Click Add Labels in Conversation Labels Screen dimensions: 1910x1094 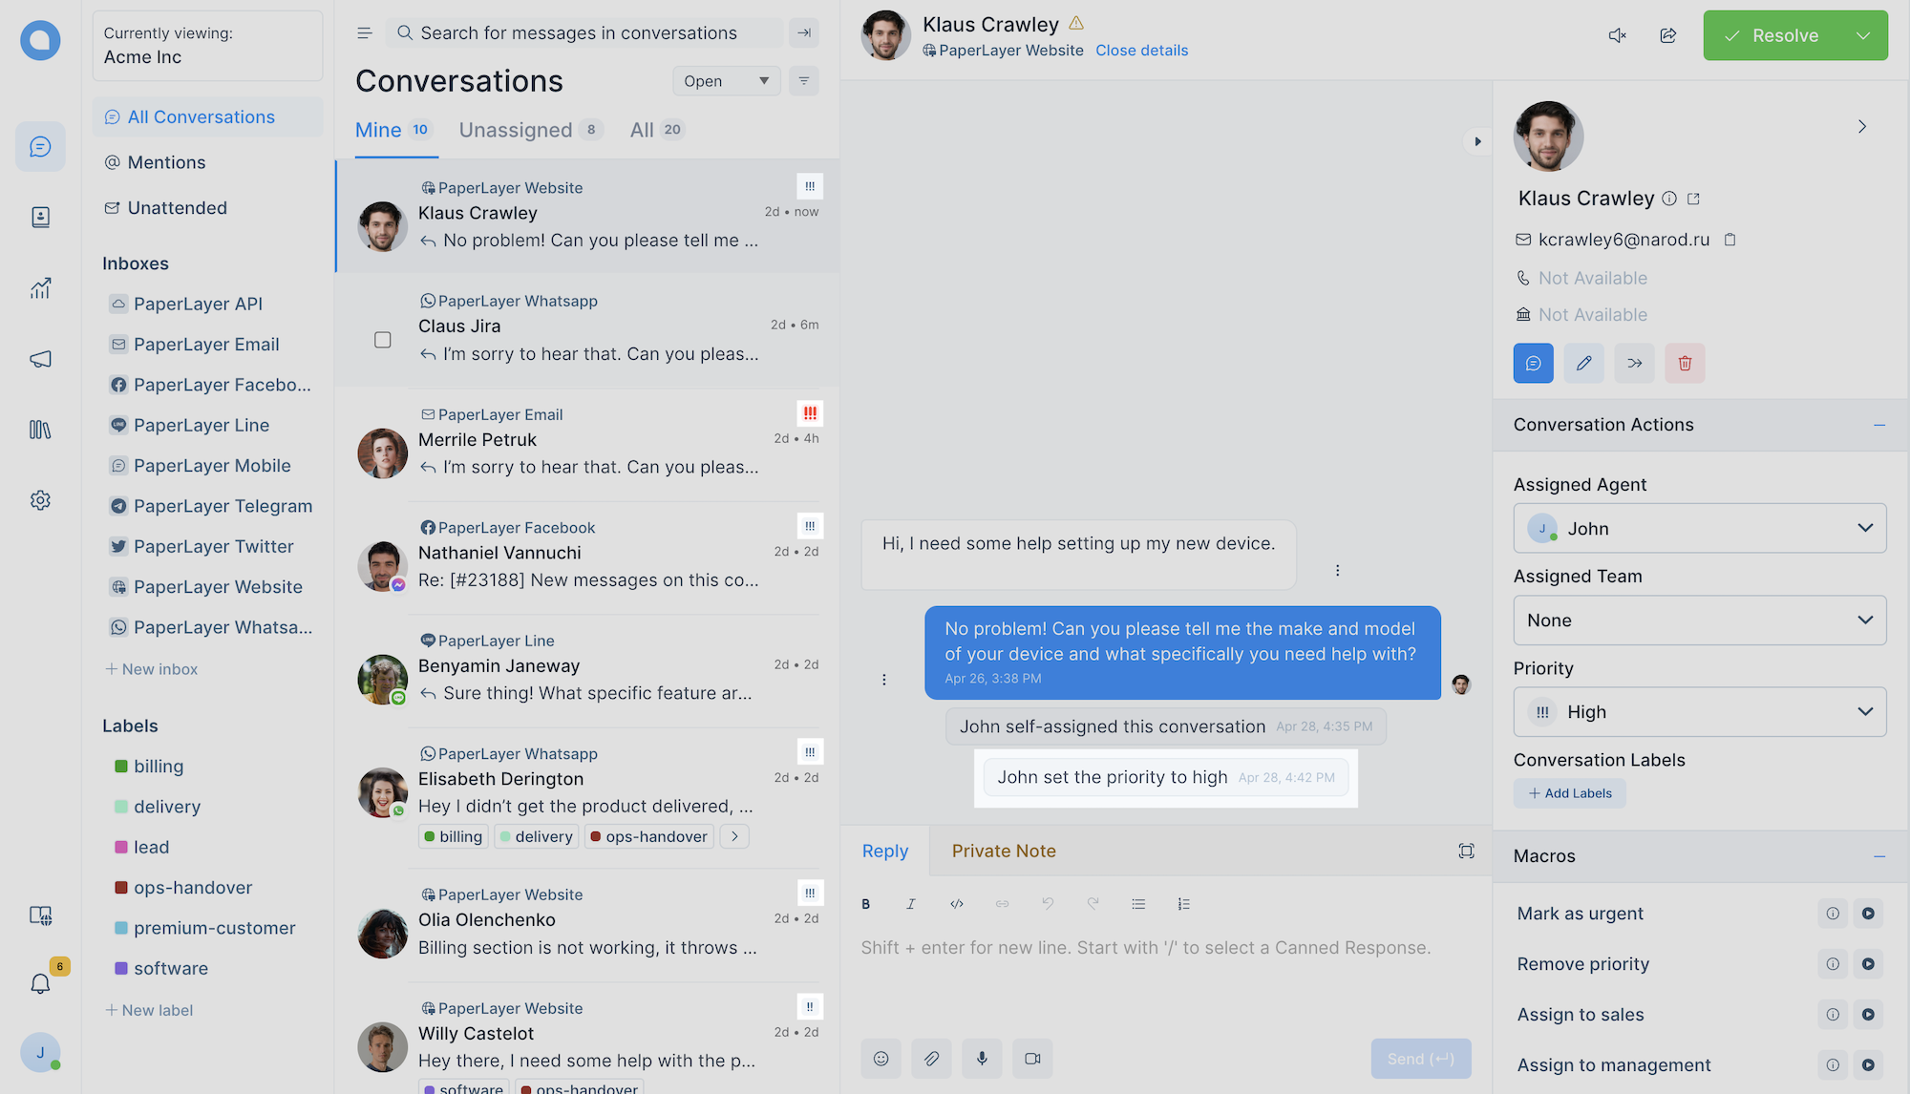coord(1569,792)
